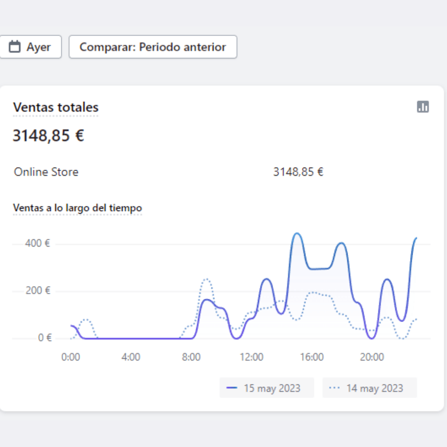Open Comparar: Periodo anterior dropdown
The width and height of the screenshot is (447, 447).
[153, 47]
